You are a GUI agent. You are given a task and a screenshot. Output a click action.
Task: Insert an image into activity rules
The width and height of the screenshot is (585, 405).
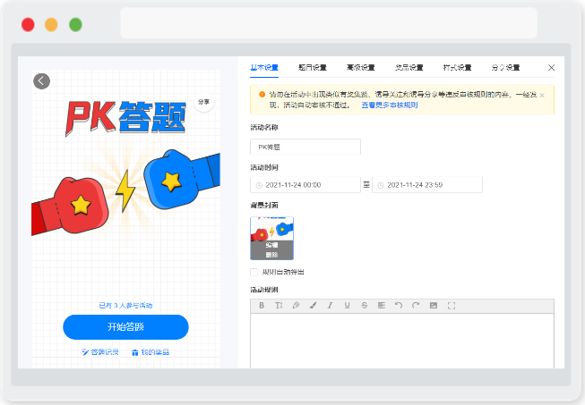pyautogui.click(x=434, y=306)
